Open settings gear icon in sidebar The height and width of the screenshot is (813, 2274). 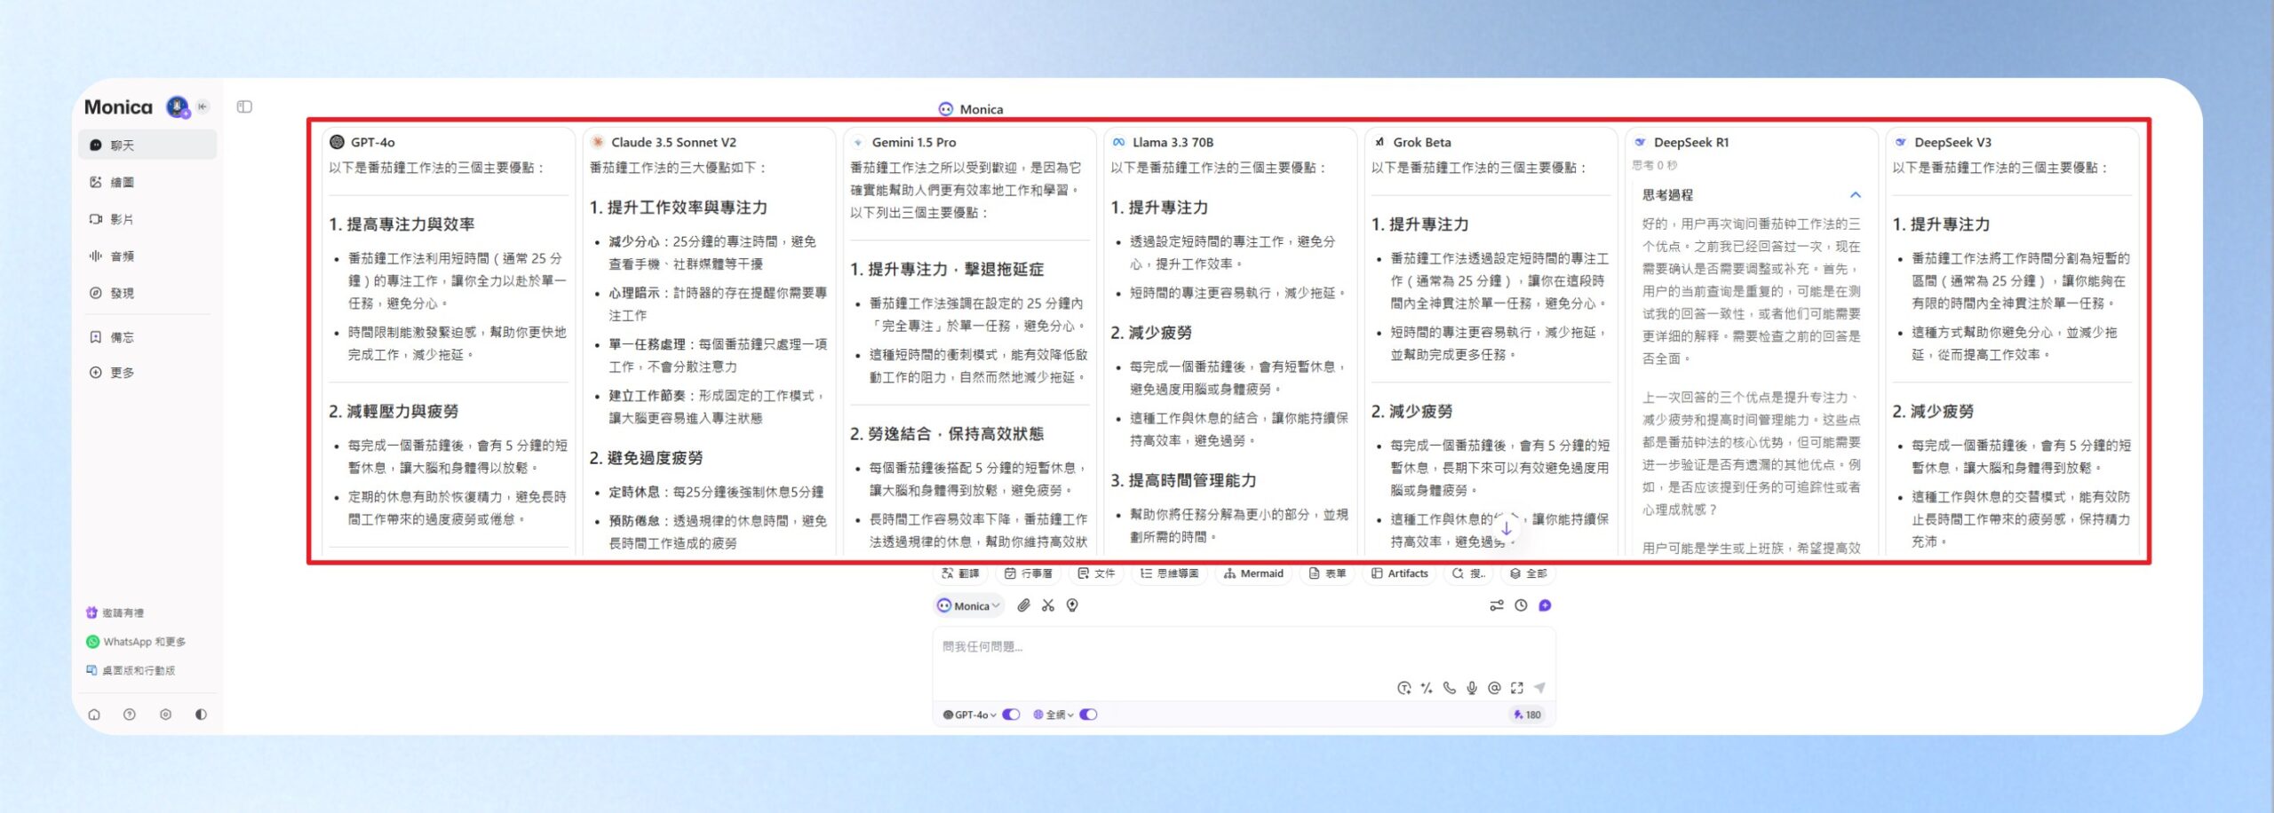point(165,714)
